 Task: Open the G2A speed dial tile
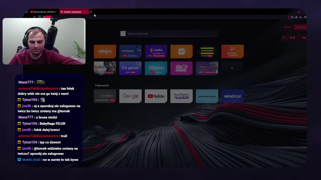click(105, 68)
